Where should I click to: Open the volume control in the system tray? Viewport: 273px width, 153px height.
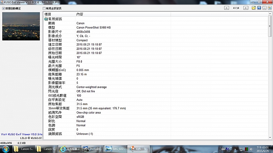[251, 149]
